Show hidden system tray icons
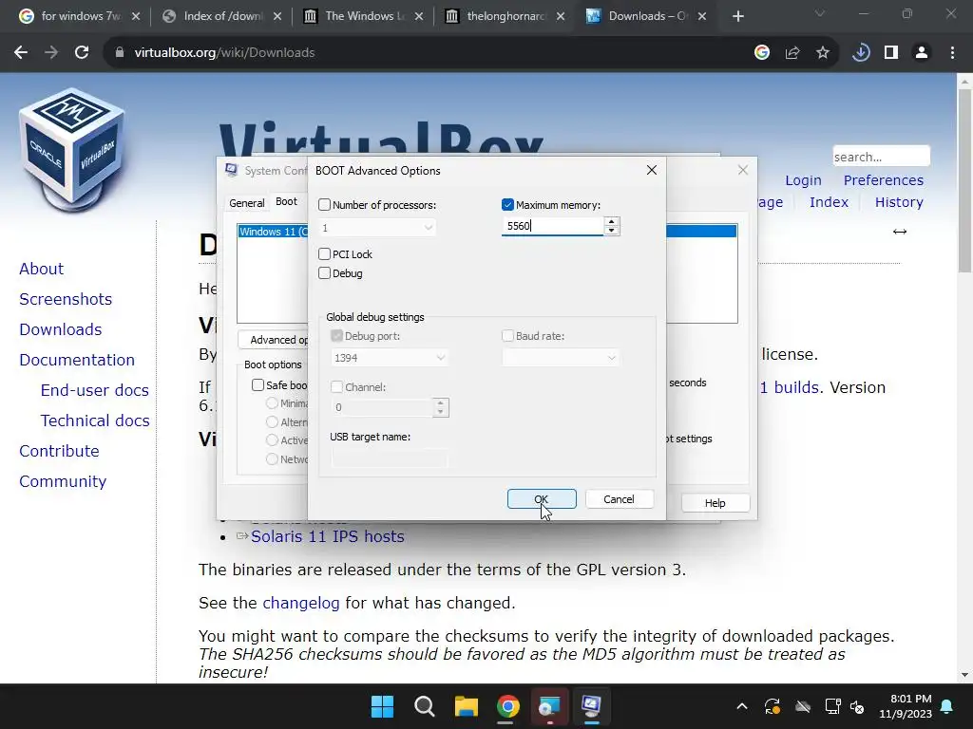Screen dimensions: 973x729 click(741, 706)
